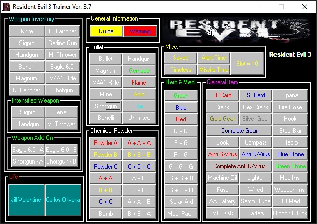Click M4A1 Rifle in Weapon Inventory
317x224 pixels.
pos(62,78)
